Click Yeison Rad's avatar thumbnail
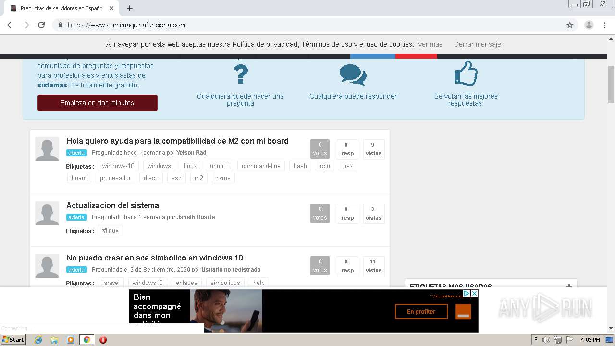Image resolution: width=615 pixels, height=346 pixels. click(x=47, y=149)
